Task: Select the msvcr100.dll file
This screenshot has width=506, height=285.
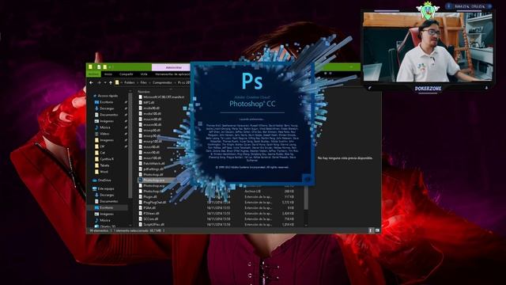Action: (153, 158)
